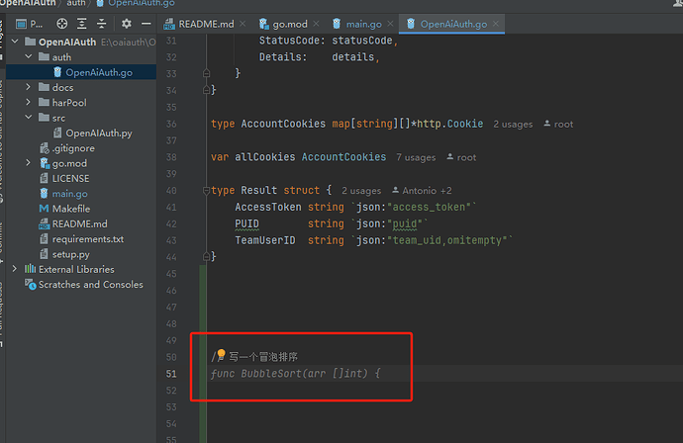This screenshot has width=683, height=443.
Task: Close the main.go tab
Action: pos(390,24)
